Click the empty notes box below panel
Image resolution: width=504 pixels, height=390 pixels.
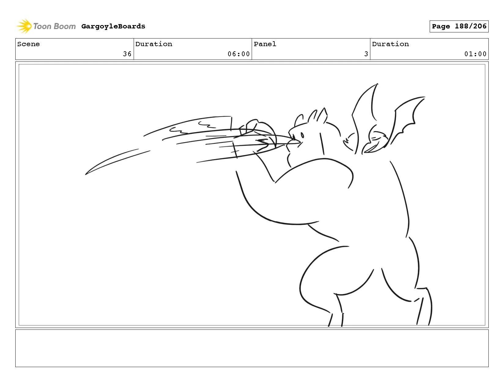(x=252, y=348)
